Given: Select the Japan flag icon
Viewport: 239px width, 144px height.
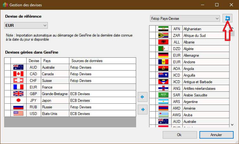Looking at the screenshot, I should tap(18, 100).
